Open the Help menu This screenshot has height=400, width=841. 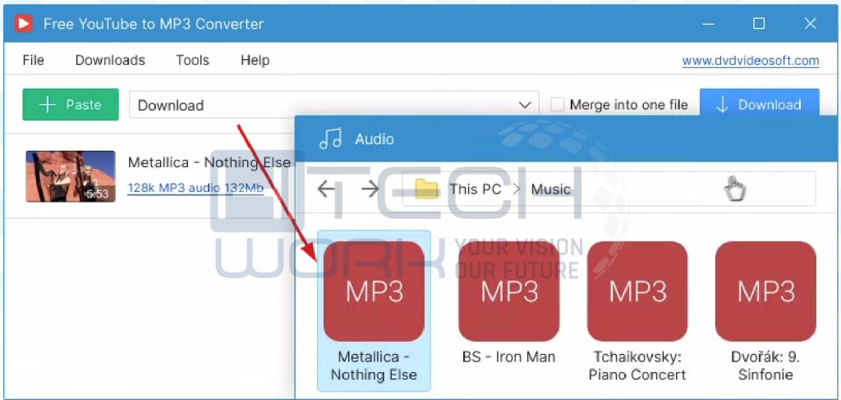click(255, 60)
